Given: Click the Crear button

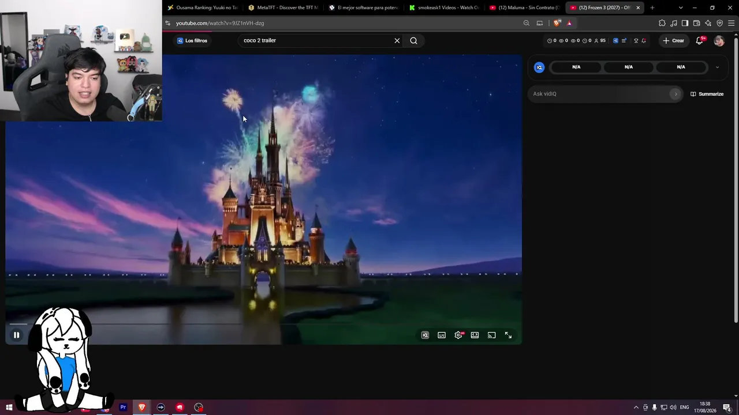Looking at the screenshot, I should coord(674,40).
